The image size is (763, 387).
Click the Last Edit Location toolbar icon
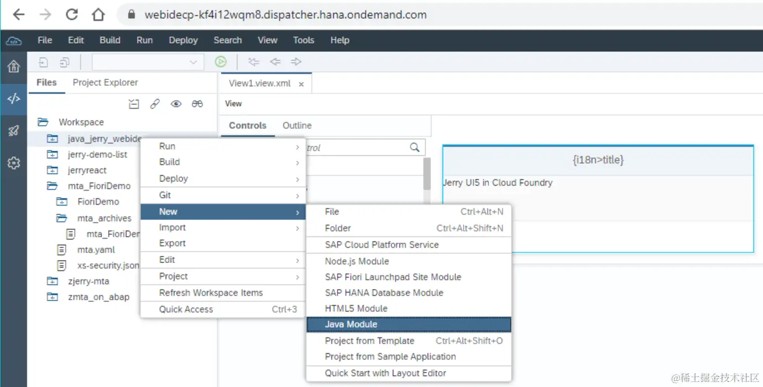point(254,62)
